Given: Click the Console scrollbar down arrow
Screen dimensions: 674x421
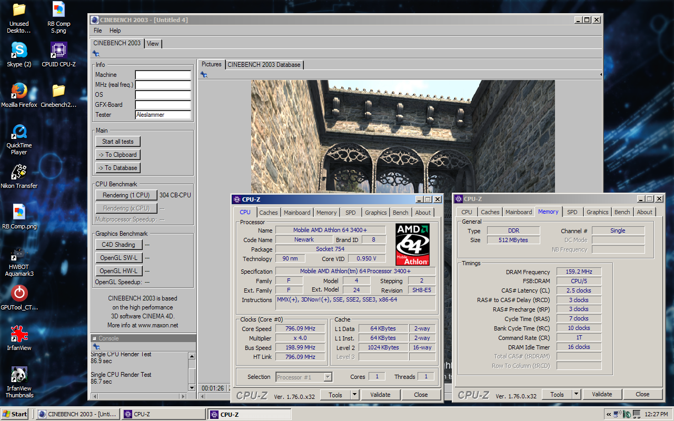Looking at the screenshot, I should pyautogui.click(x=192, y=388).
